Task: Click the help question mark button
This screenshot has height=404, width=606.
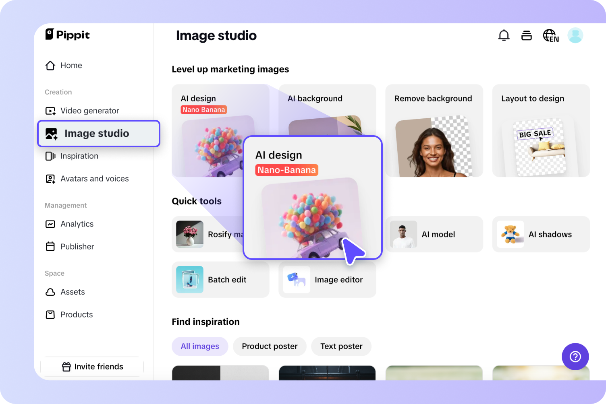Action: click(575, 357)
